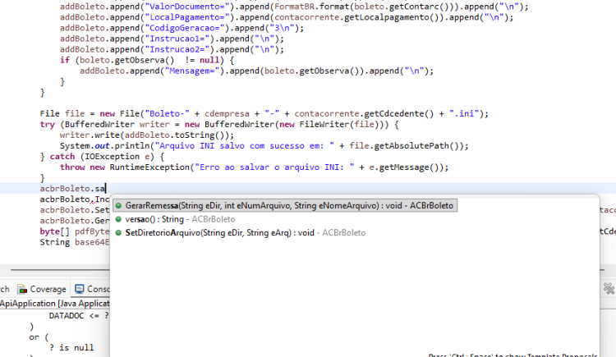Click the throw new RuntimeException line

[254, 167]
